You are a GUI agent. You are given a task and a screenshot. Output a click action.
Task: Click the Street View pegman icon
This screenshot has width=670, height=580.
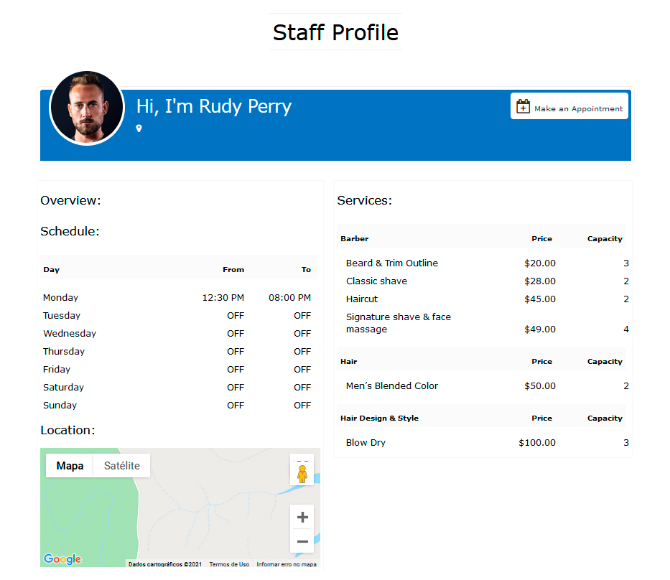[302, 473]
